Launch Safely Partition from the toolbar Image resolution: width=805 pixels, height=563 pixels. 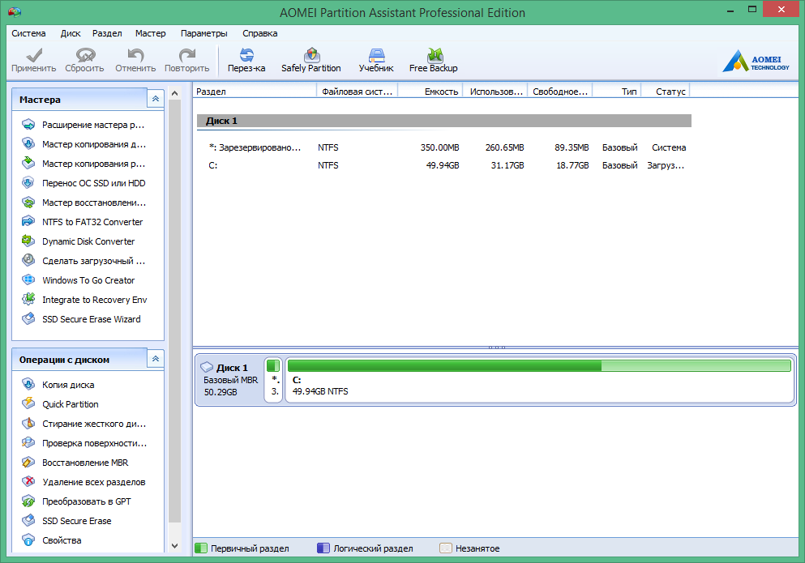point(311,58)
